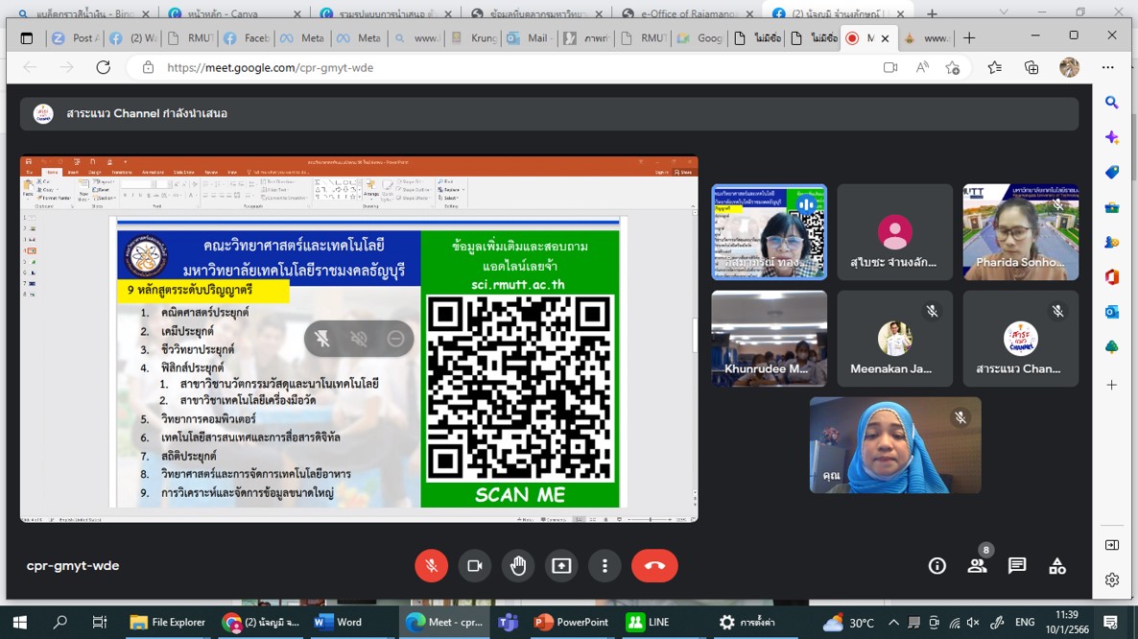Viewport: 1138px width, 639px height.
Task: Switch to PowerPoint on the taskbar
Action: (572, 623)
